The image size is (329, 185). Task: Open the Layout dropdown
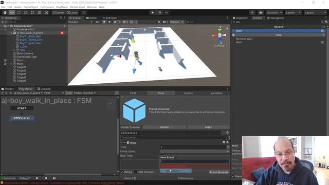pos(315,12)
